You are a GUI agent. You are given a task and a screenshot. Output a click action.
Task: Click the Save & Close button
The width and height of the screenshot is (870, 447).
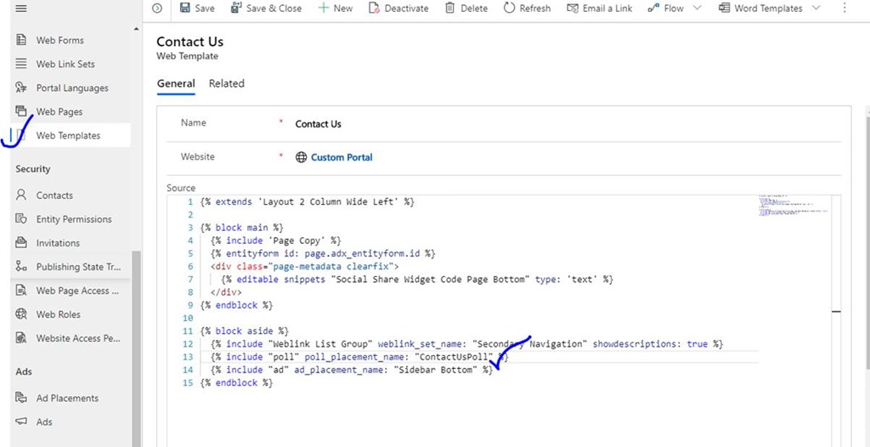pyautogui.click(x=265, y=8)
